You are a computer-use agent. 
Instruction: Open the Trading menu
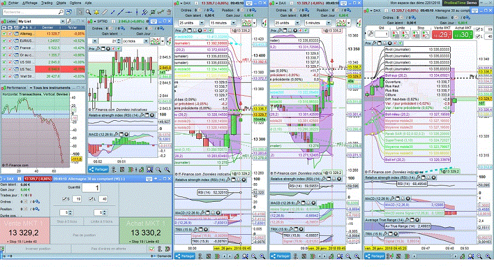(47, 3)
